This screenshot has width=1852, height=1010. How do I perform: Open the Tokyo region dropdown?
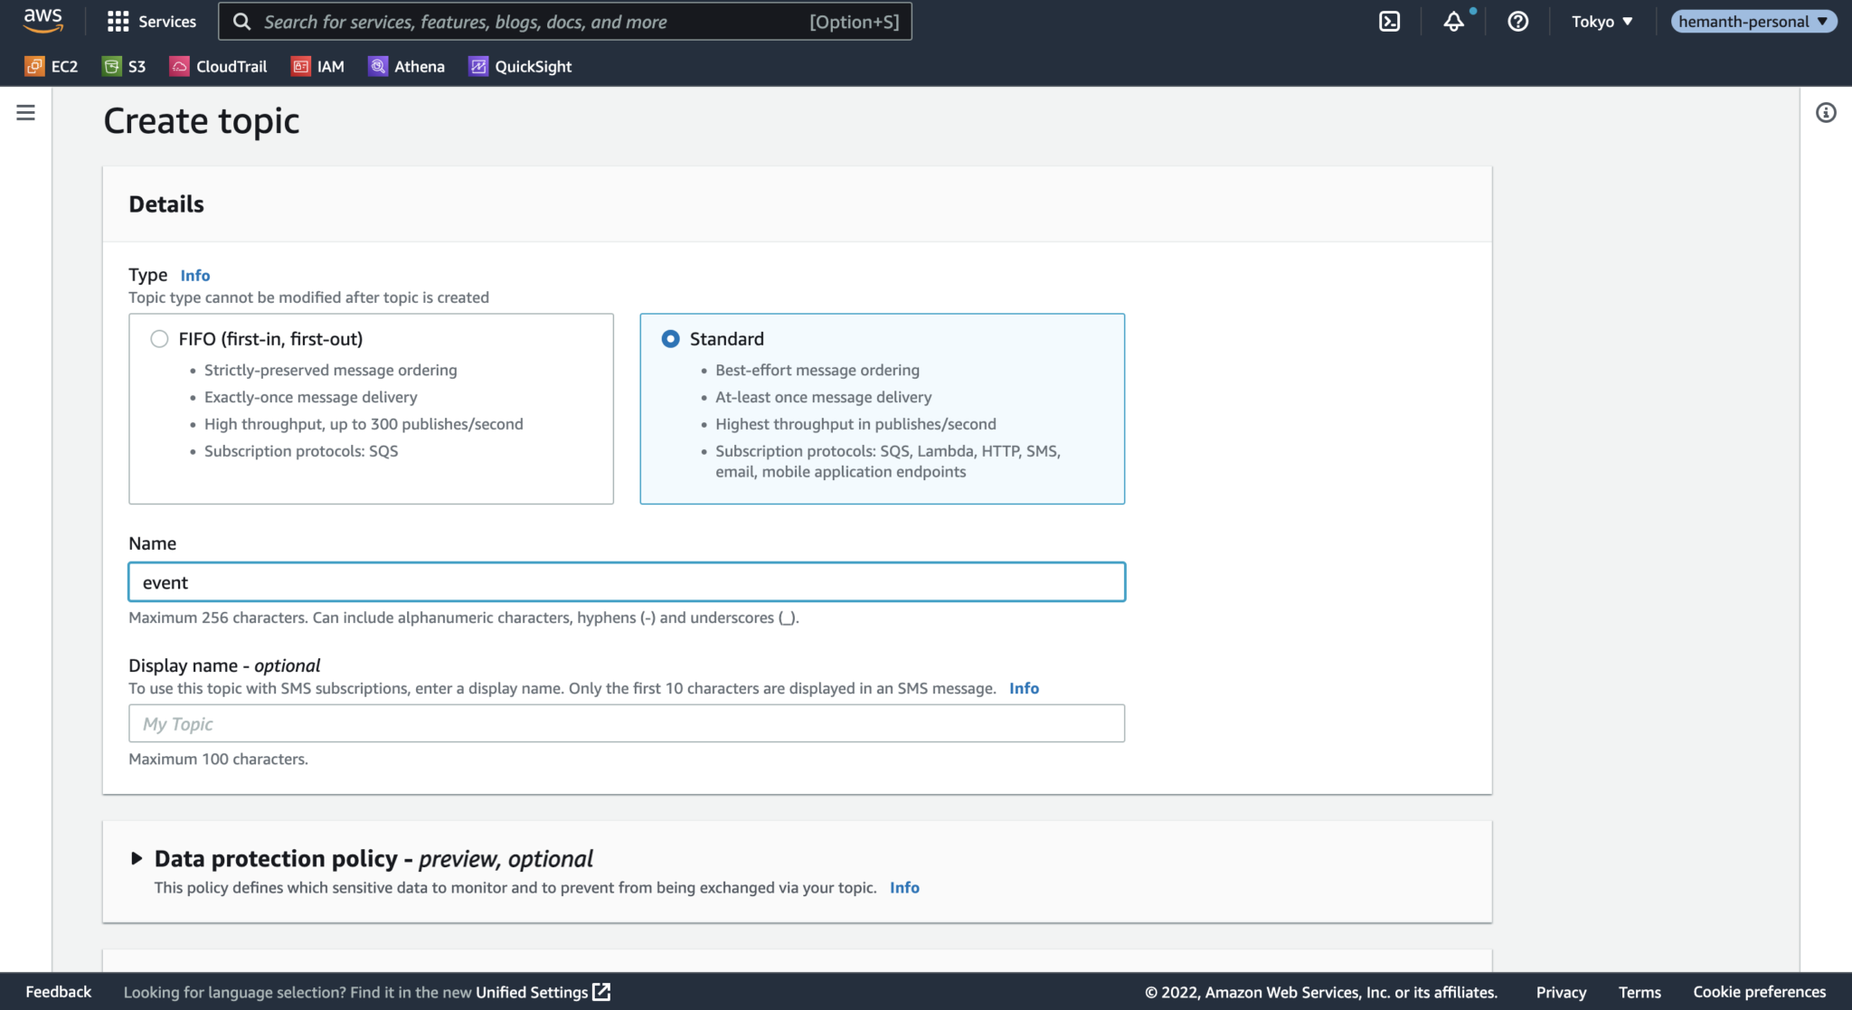(1602, 22)
